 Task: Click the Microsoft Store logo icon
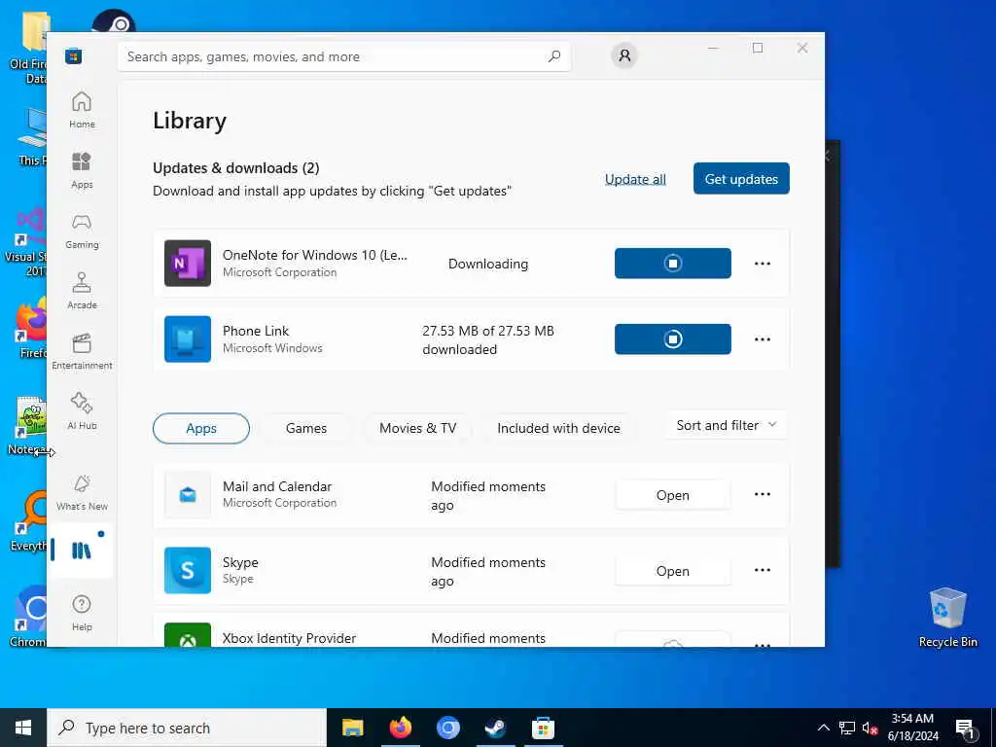pos(73,55)
